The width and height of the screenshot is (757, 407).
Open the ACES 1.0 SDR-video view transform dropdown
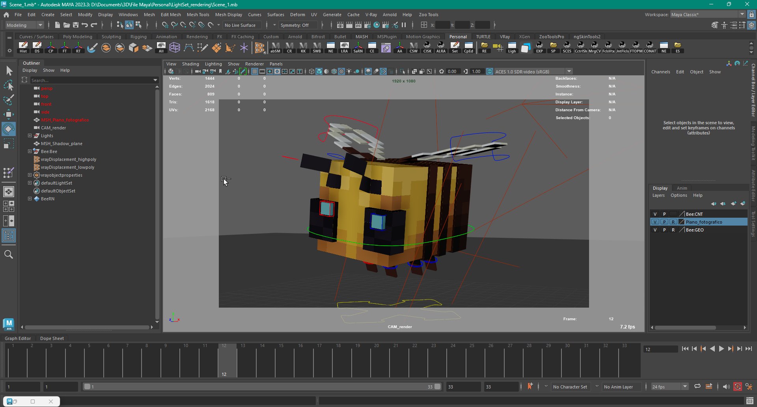coord(533,71)
